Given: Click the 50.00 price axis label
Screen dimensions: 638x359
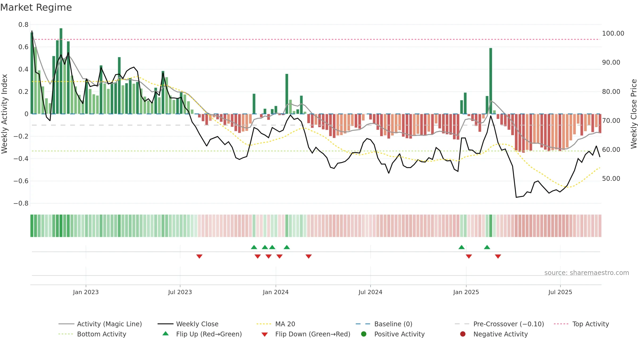Looking at the screenshot, I should [x=611, y=179].
